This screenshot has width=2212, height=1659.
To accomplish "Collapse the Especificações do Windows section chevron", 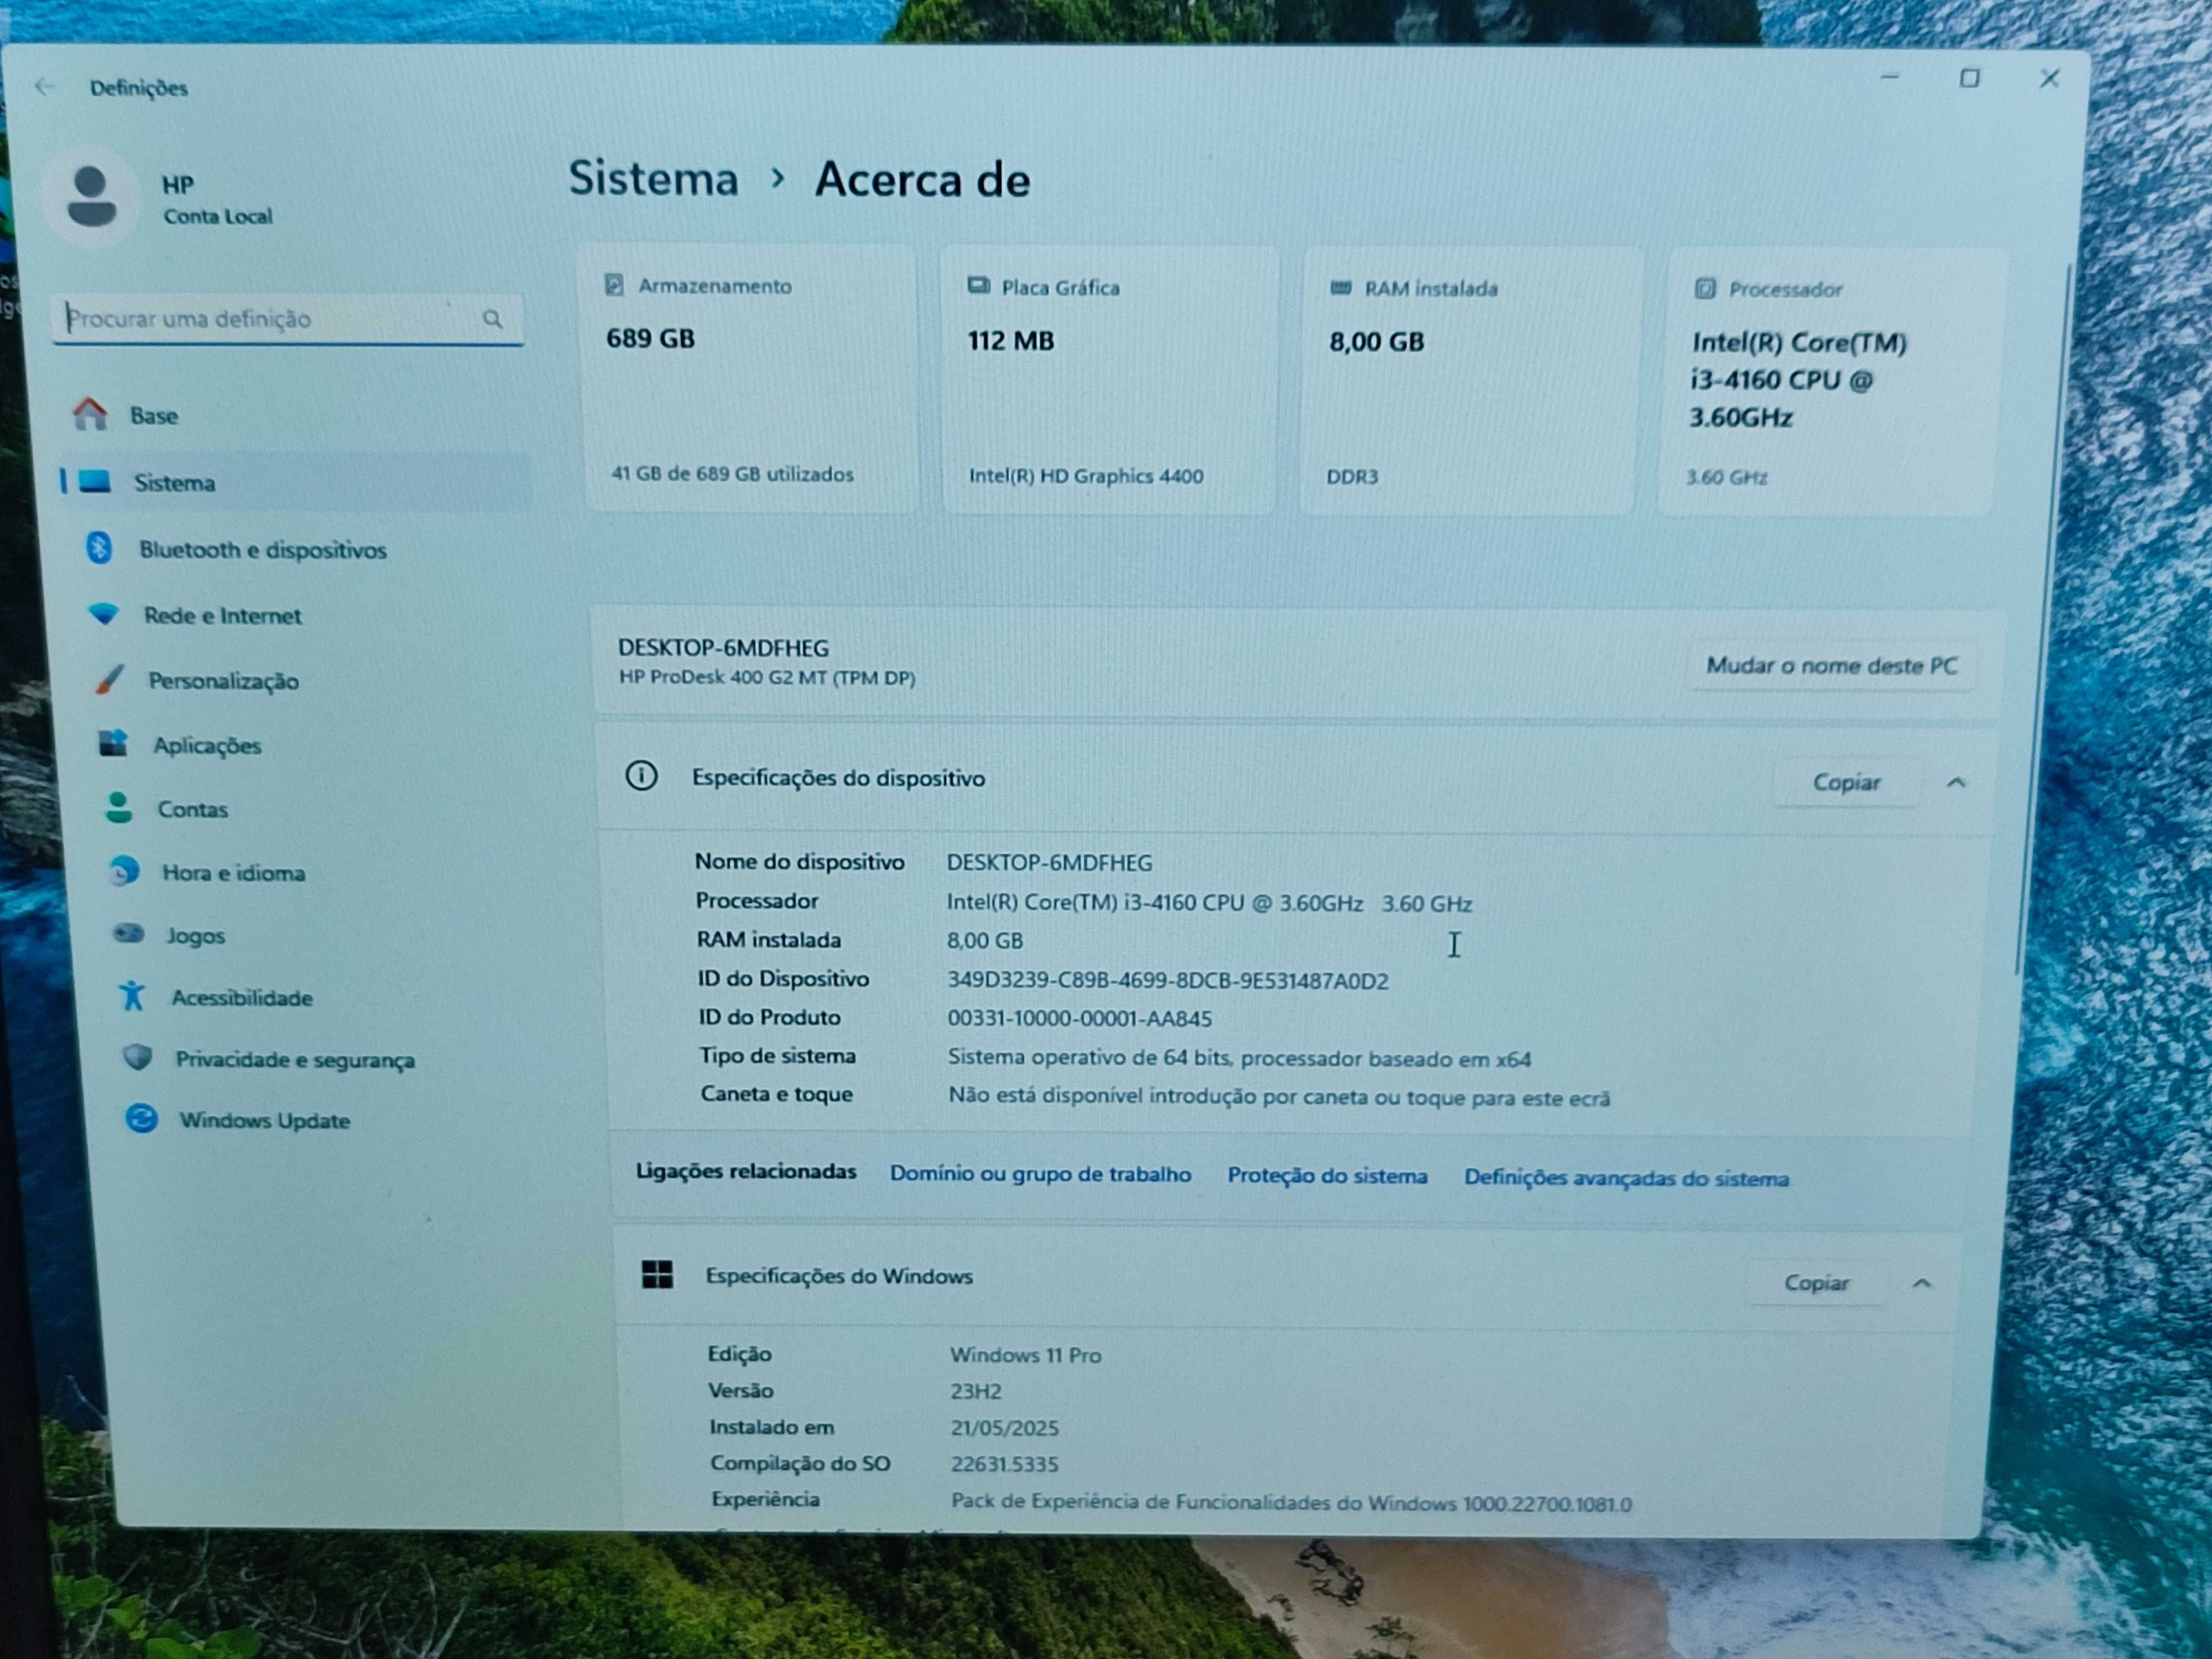I will coord(1922,1283).
